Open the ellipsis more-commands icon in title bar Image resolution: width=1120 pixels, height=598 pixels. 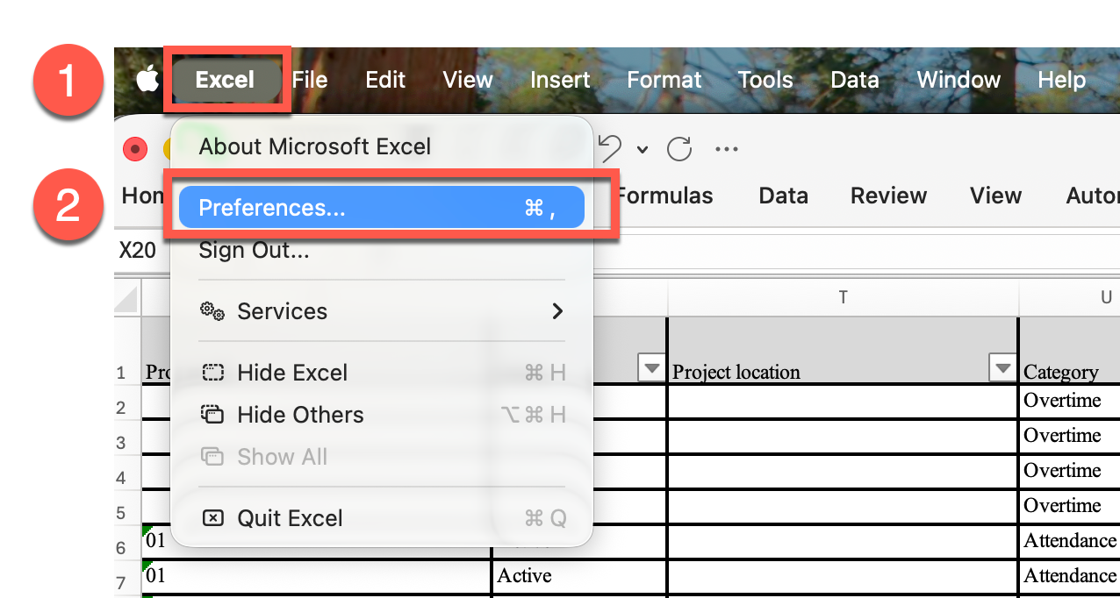(727, 148)
